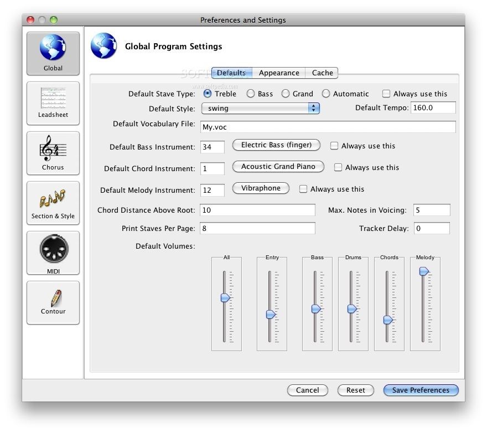Open the Default Style swing dropdown
487x432 pixels.
click(260, 108)
